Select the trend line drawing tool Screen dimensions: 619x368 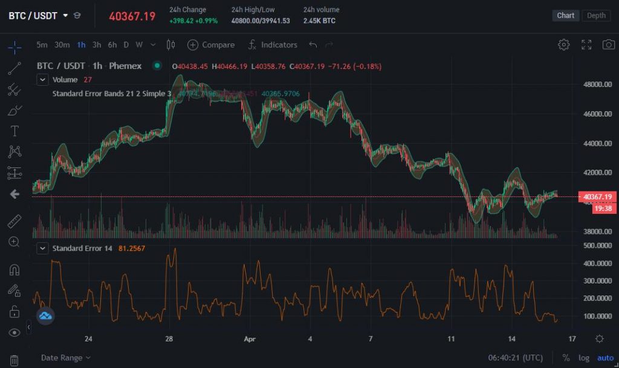(15, 68)
